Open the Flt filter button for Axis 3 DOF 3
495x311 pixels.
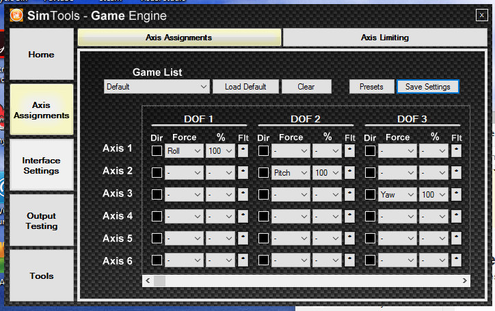click(x=456, y=195)
